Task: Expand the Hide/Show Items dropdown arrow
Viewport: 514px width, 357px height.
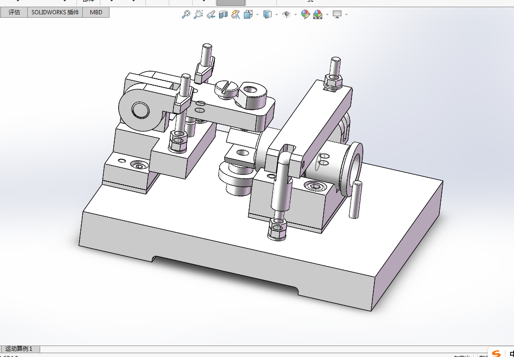Action: pos(295,14)
